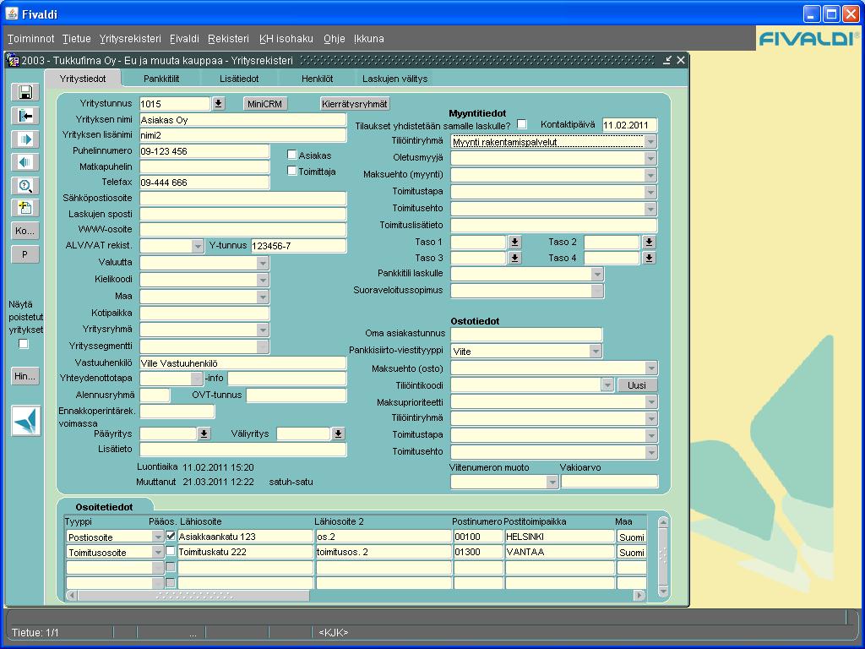
Task: Open the Toiminnot menu
Action: [x=31, y=39]
